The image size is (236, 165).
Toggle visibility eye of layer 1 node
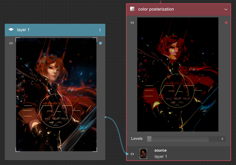pyautogui.click(x=11, y=43)
